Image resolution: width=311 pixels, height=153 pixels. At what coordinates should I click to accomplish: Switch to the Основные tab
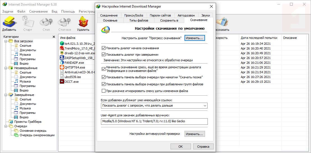110,20
